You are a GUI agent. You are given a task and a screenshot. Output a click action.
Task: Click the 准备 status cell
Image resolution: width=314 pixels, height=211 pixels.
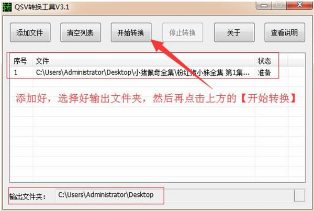(264, 73)
